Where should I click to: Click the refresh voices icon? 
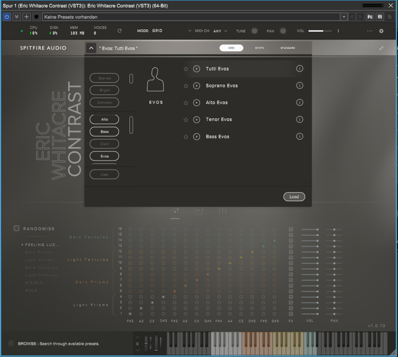tap(119, 31)
